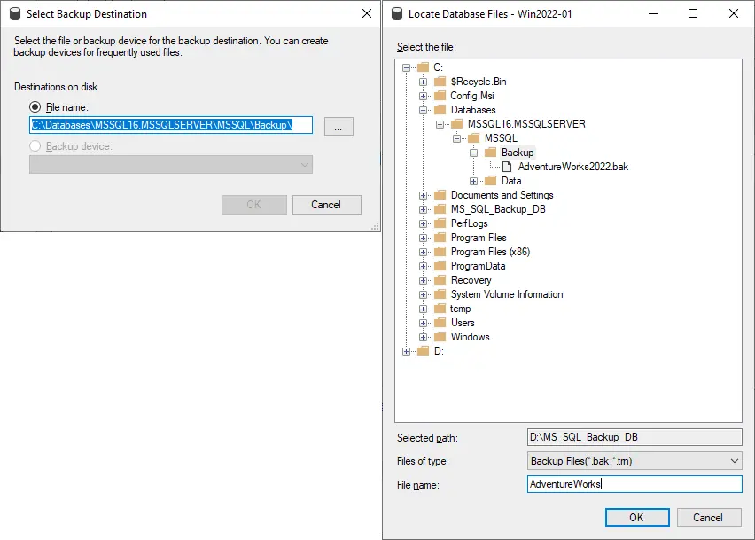Select the Backup device radio button
755x540 pixels.
pyautogui.click(x=35, y=146)
